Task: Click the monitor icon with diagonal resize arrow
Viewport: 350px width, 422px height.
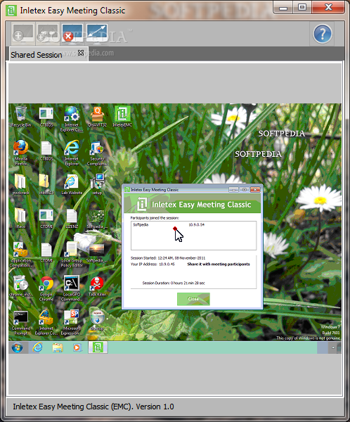Action: [97, 33]
